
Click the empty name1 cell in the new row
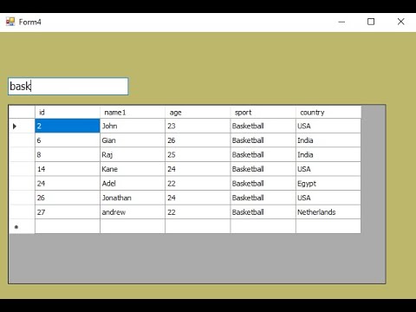tap(133, 226)
